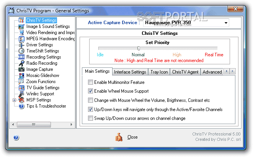Viewport: 253px width, 157px height.
Task: Click the Recording Settings filmstrip icon
Action: click(21, 57)
